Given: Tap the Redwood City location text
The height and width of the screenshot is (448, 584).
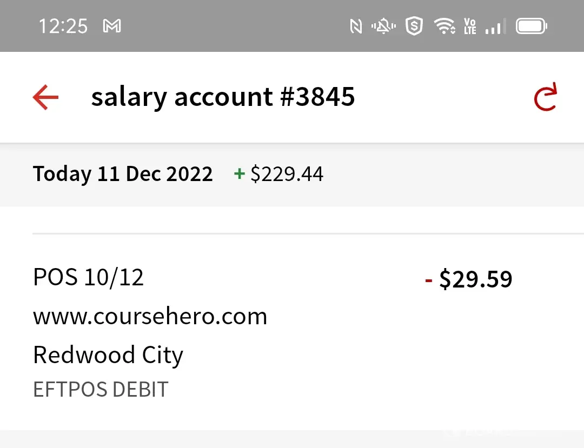Looking at the screenshot, I should (108, 355).
